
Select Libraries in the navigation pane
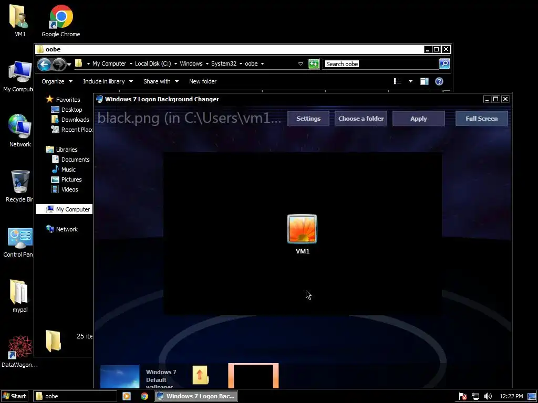click(x=62, y=150)
